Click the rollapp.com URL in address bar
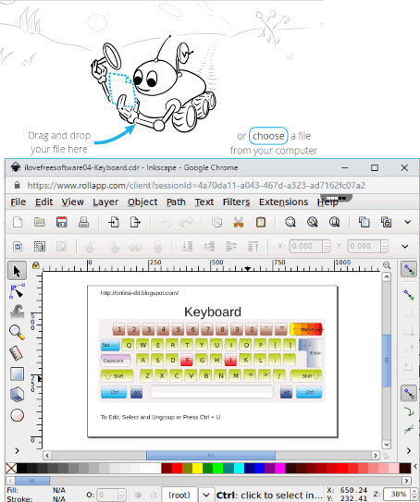 (196, 186)
